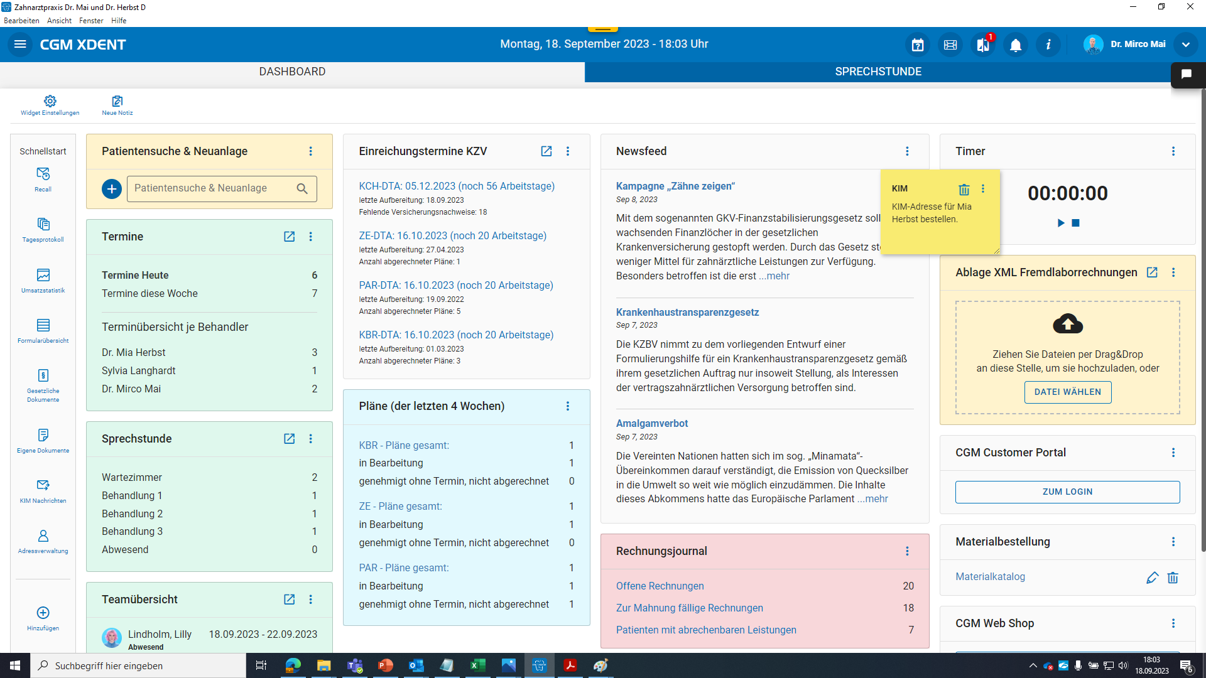Click the Windows taskbar search box
The height and width of the screenshot is (678, 1206).
138,665
